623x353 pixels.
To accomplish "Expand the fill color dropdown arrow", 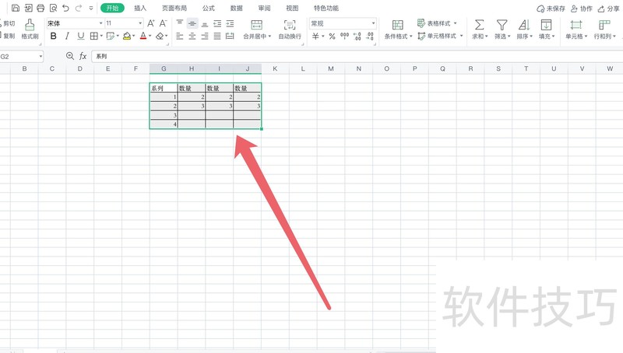I will (133, 36).
